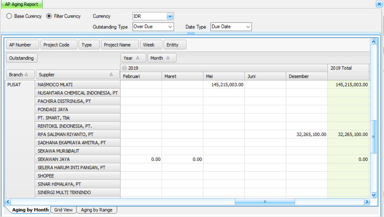The width and height of the screenshot is (384, 217).
Task: Sort by the Year field
Action: click(x=133, y=58)
